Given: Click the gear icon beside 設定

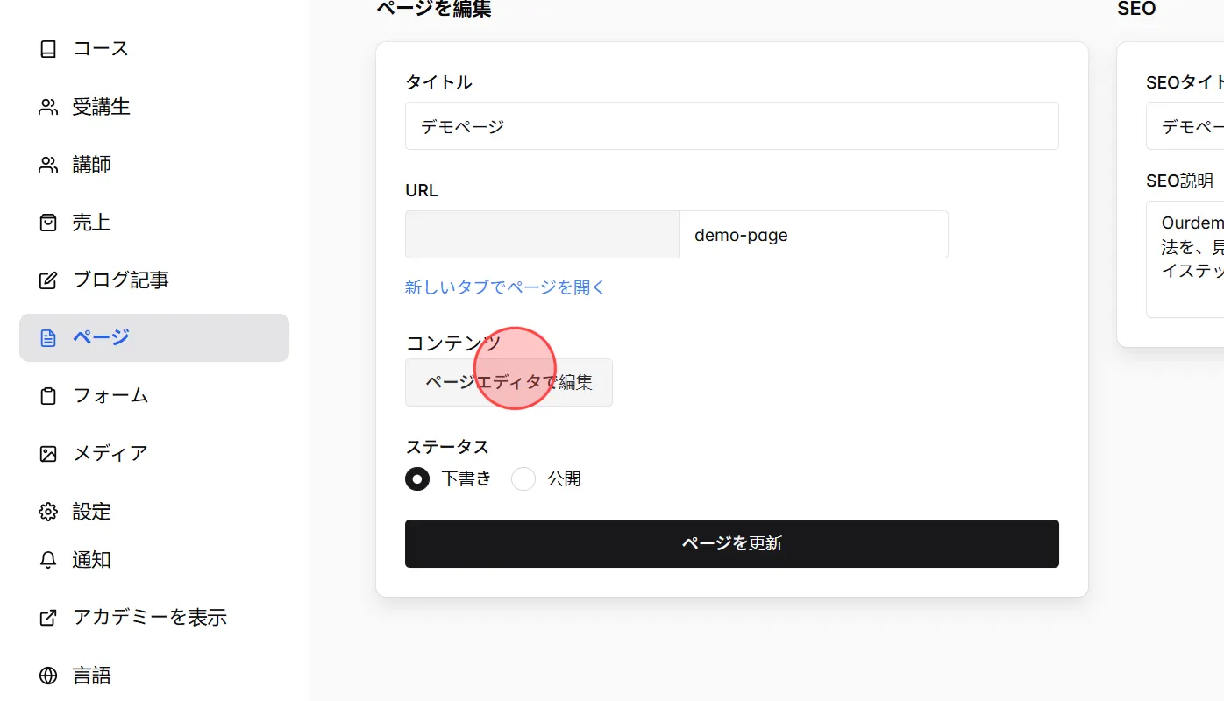Looking at the screenshot, I should point(48,512).
